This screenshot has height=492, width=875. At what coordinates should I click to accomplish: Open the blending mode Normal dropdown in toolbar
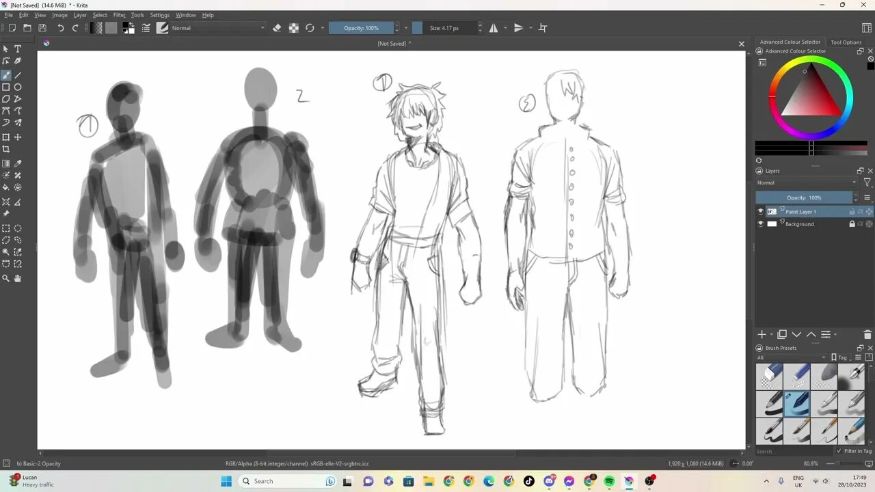tap(218, 28)
